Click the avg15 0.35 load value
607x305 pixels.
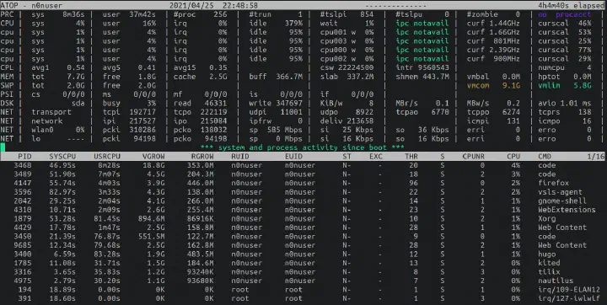[200, 67]
